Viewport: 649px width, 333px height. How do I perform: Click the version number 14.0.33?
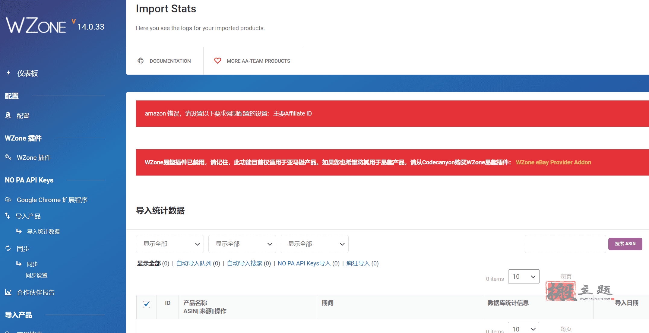(x=90, y=27)
